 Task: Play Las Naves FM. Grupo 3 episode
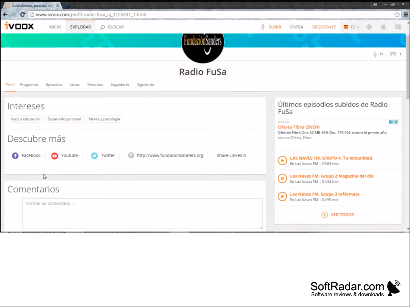point(282,196)
